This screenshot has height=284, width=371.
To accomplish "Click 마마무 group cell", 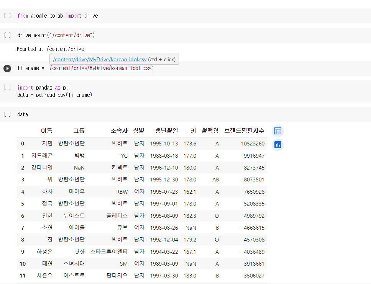I will coord(77,192).
